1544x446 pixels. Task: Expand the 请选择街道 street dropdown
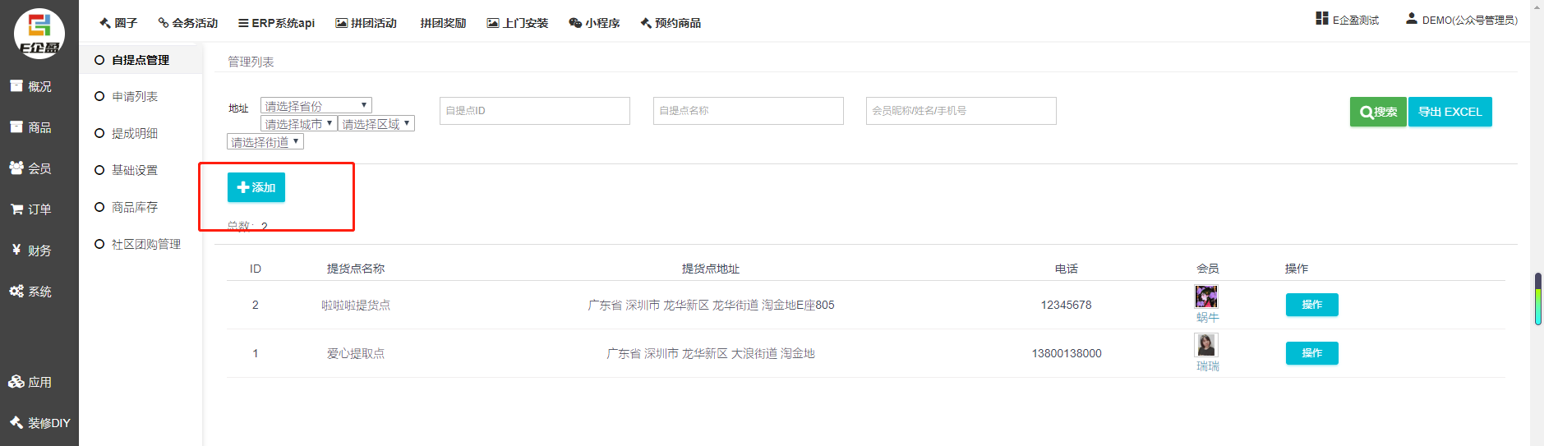tap(265, 142)
